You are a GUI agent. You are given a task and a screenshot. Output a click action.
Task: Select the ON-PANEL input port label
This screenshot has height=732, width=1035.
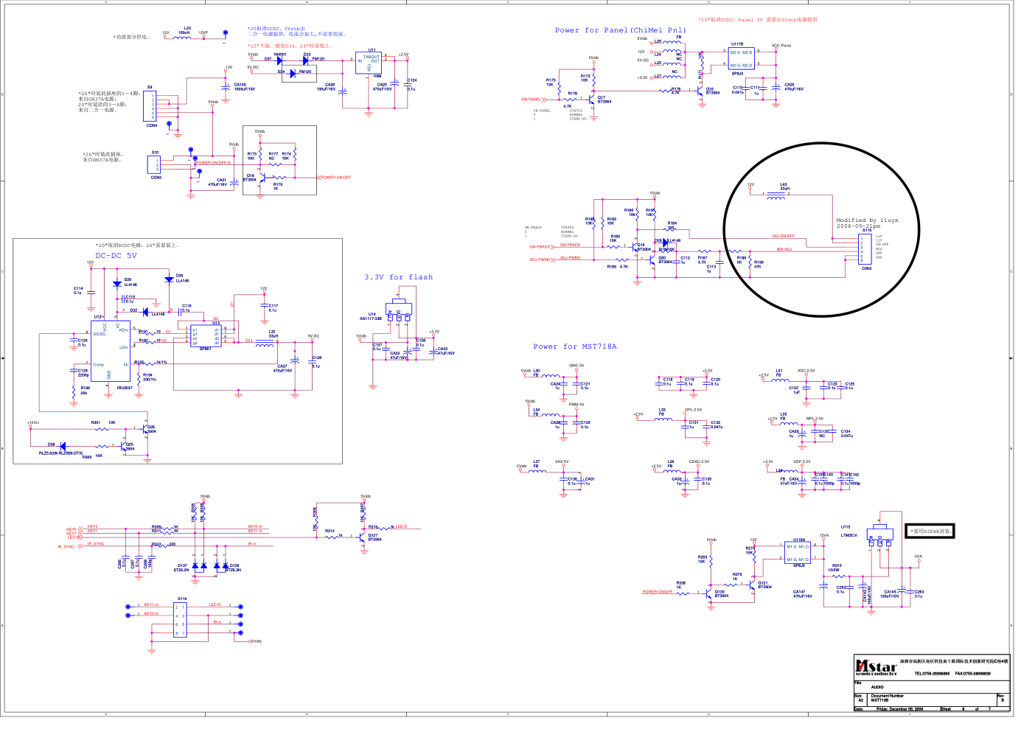(532, 100)
